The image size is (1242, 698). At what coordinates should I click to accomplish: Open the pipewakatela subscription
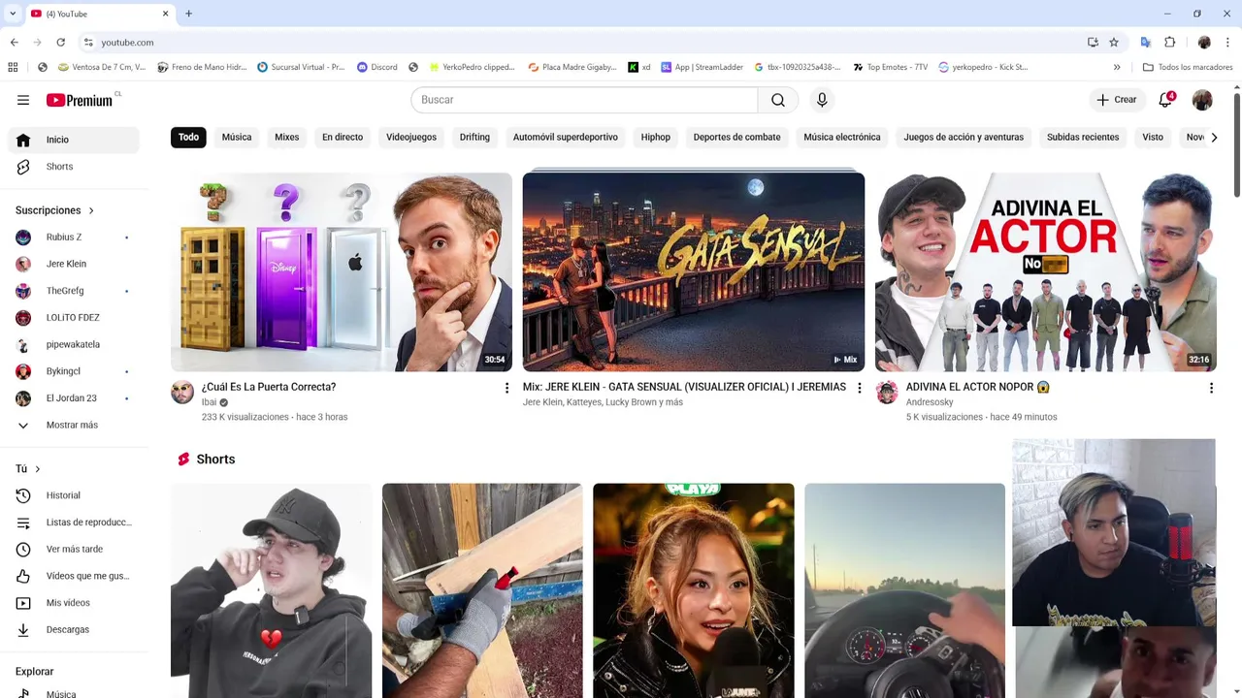point(74,344)
